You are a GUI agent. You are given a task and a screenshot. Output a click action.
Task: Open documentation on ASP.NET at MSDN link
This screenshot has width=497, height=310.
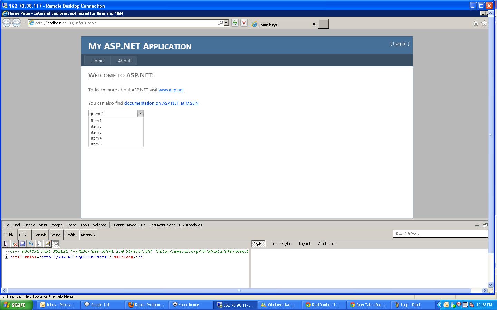161,103
